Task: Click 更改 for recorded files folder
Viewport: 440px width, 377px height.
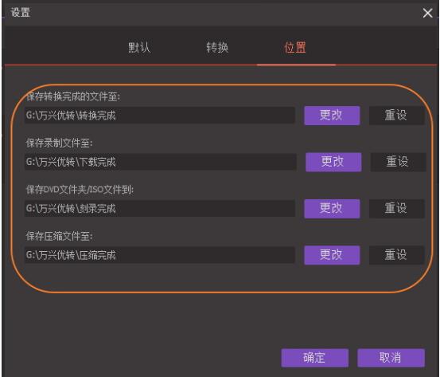Action: [333, 162]
